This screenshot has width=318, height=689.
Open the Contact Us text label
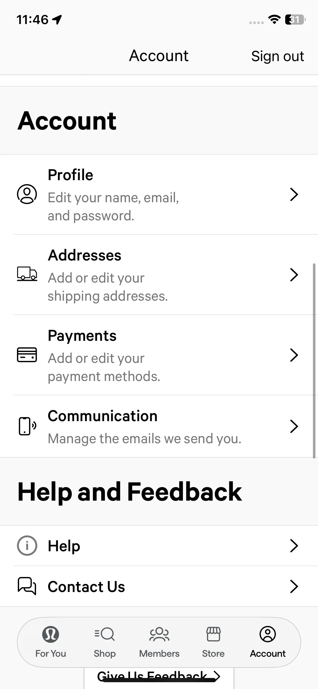coord(86,586)
